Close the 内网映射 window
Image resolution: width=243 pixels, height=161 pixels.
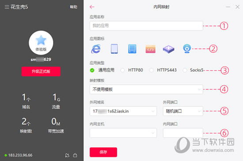(x=237, y=7)
